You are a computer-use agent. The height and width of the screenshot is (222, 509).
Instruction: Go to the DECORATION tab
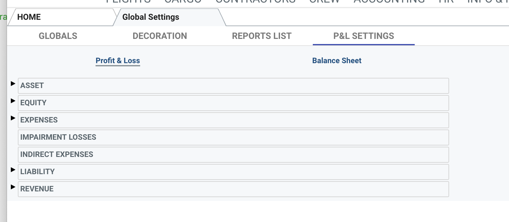pos(160,36)
